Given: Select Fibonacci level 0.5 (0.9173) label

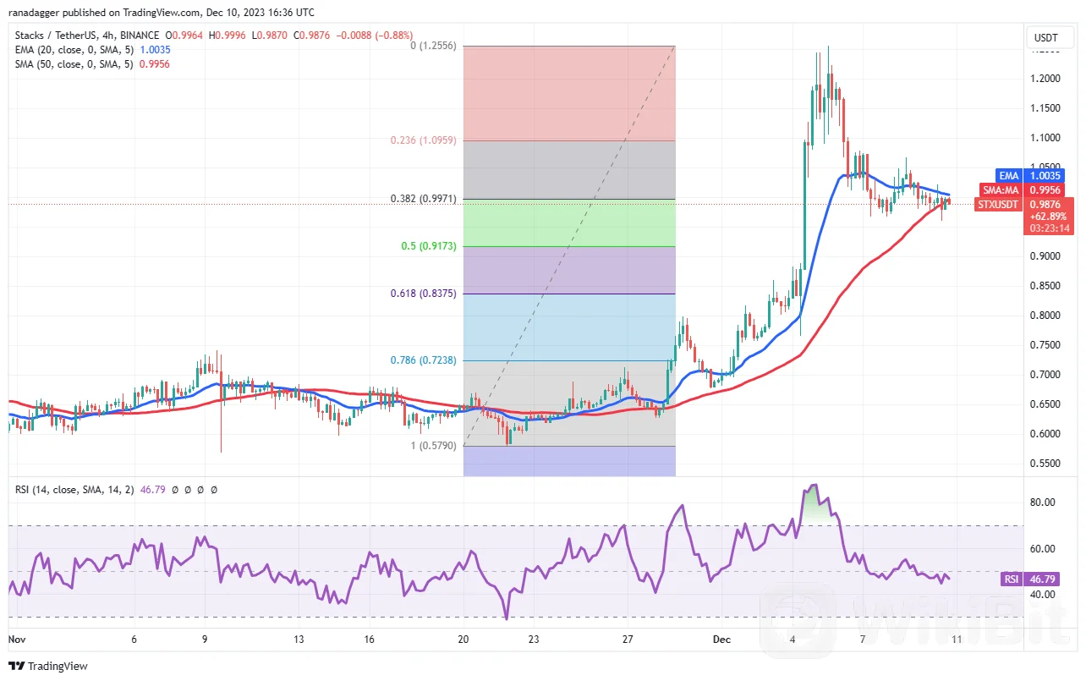Looking at the screenshot, I should pyautogui.click(x=431, y=246).
